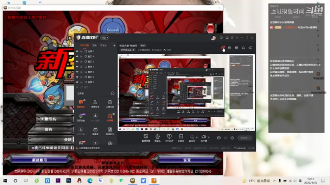Open the TV-shaped barrage show tool
Viewport: 330px width, 185px height.
click(x=95, y=131)
